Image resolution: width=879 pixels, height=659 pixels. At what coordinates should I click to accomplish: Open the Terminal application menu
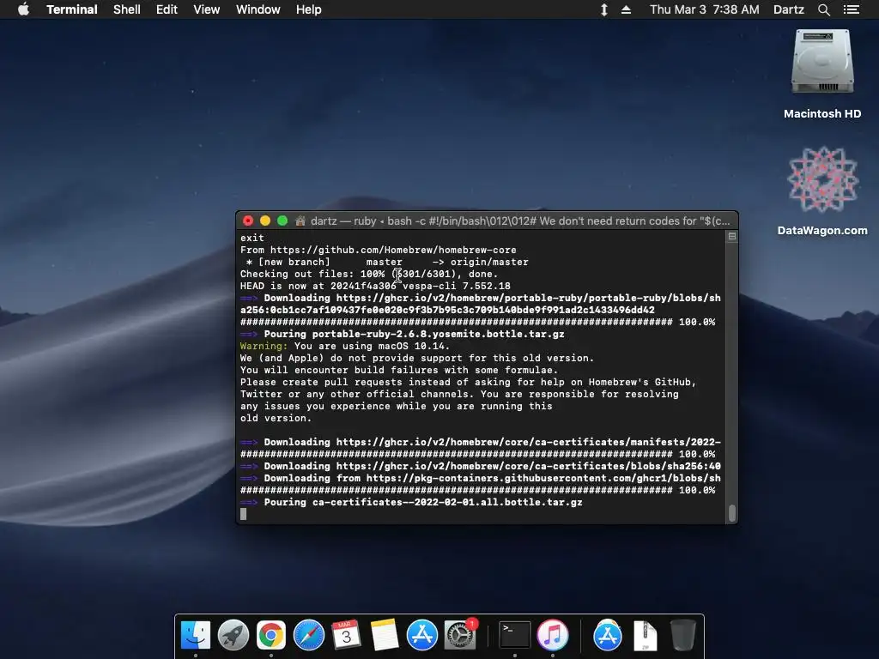coord(72,9)
